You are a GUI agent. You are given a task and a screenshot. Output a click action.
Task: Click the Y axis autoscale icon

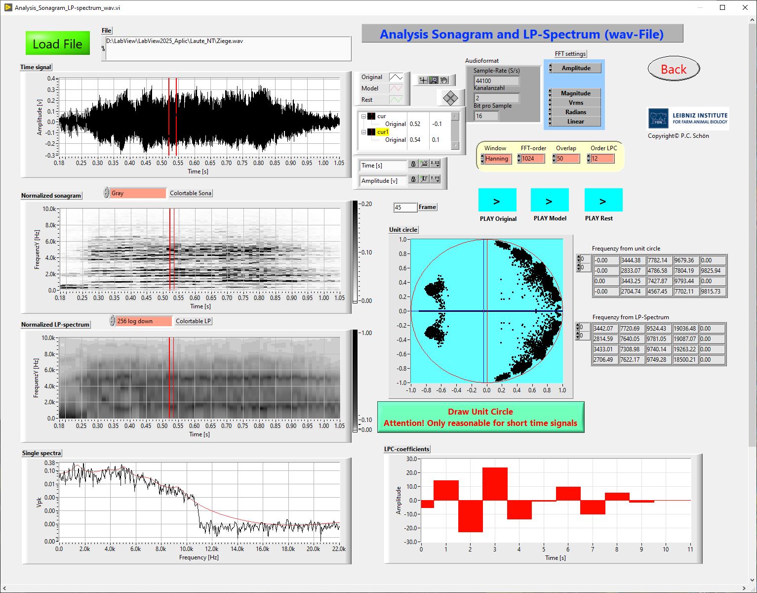click(x=424, y=179)
